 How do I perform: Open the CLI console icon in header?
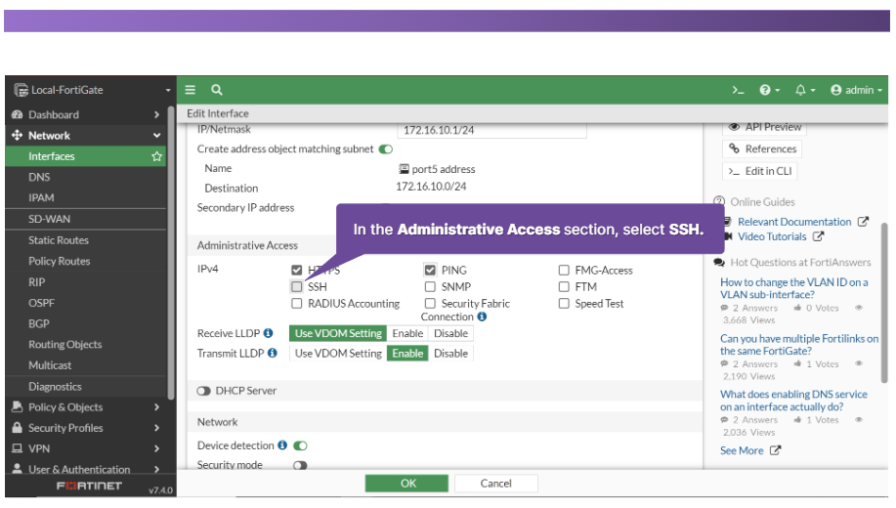(x=739, y=90)
